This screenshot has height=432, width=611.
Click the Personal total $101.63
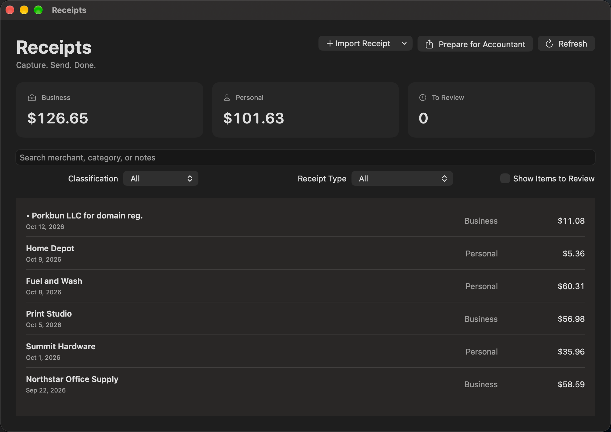pyautogui.click(x=254, y=118)
